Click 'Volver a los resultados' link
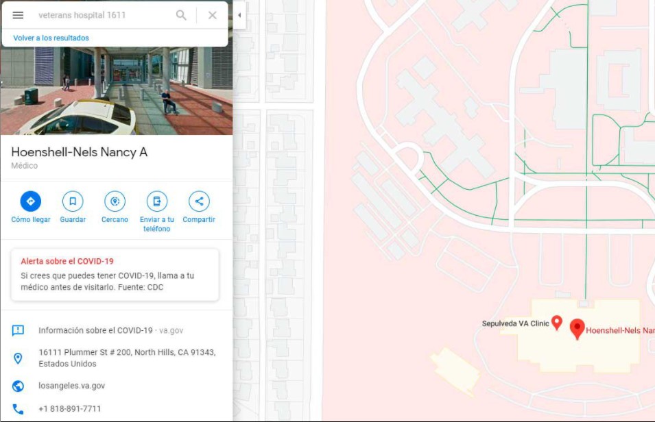Image resolution: width=655 pixels, height=422 pixels. (51, 38)
